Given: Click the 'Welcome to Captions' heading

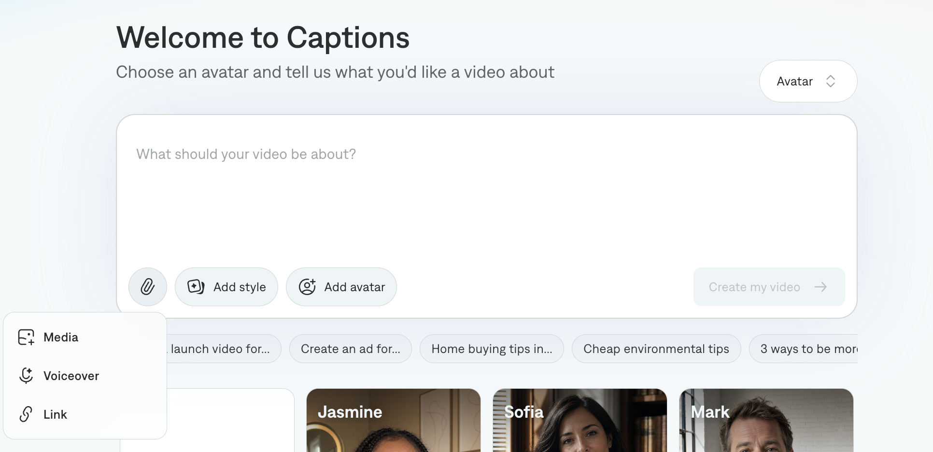Looking at the screenshot, I should [x=263, y=38].
